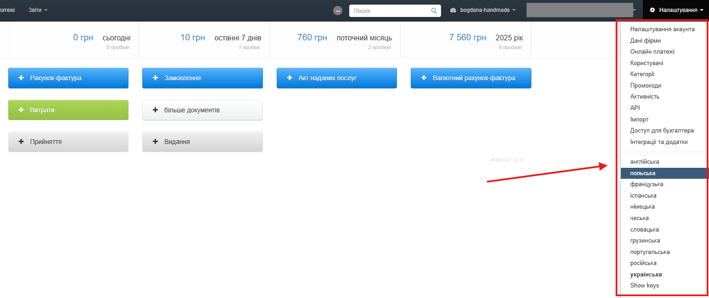
Task: Click Show keys menu item
Action: pyautogui.click(x=644, y=286)
